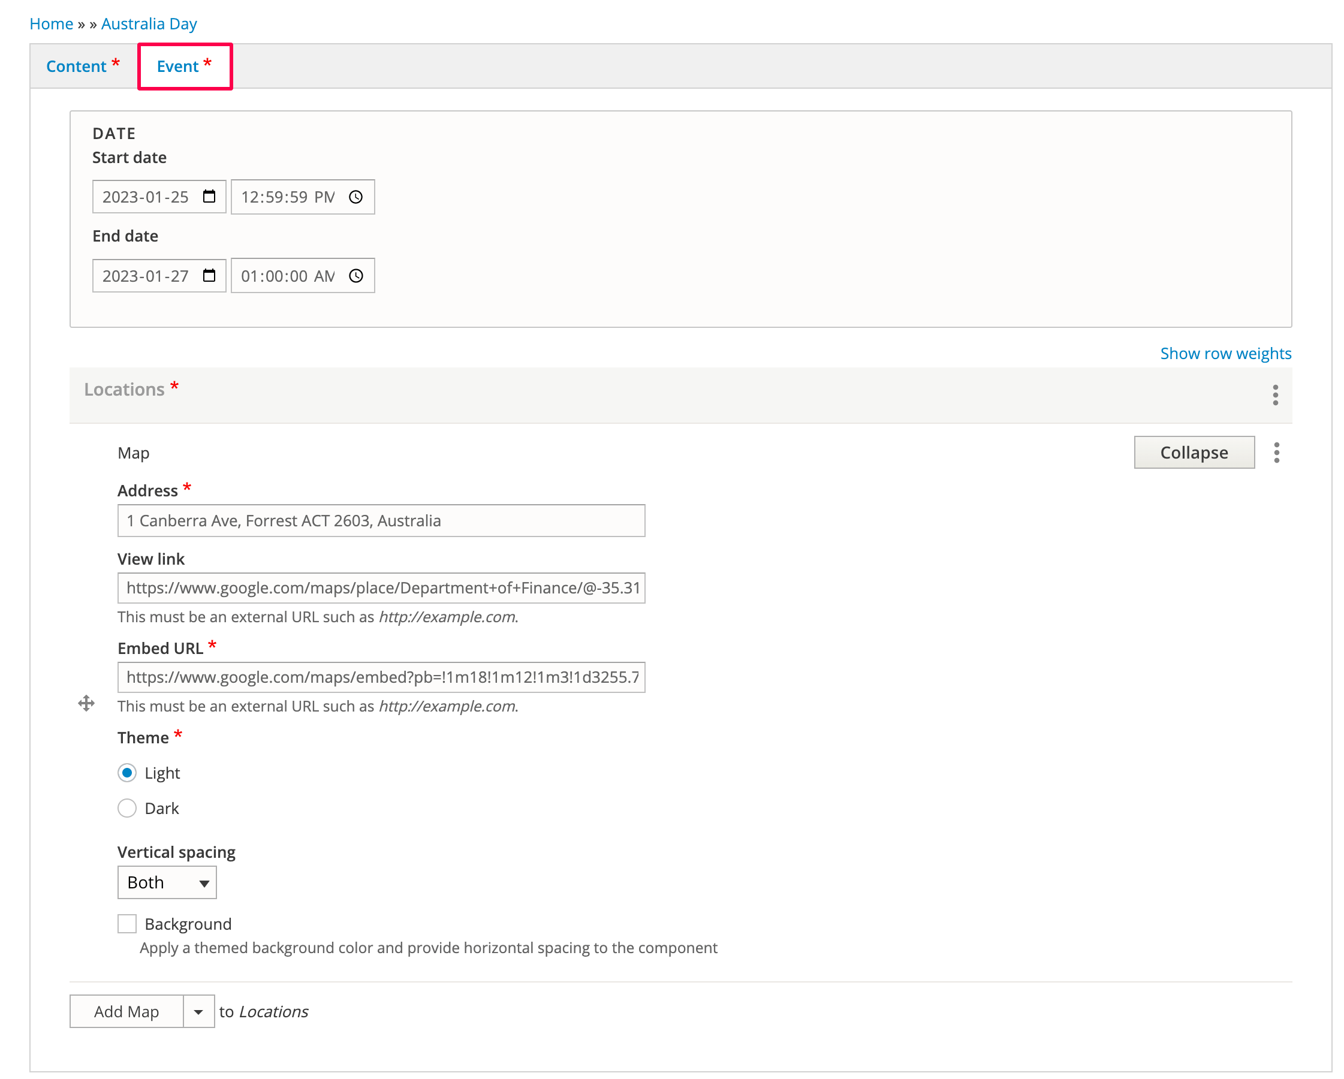Switch to the Event tab
The width and height of the screenshot is (1344, 1079).
point(178,66)
